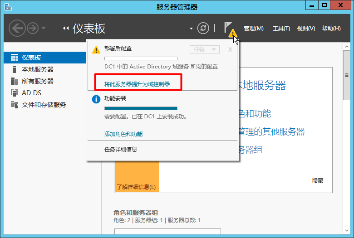Click the 文件和存储服务 icon
354x238 pixels.
[15, 105]
